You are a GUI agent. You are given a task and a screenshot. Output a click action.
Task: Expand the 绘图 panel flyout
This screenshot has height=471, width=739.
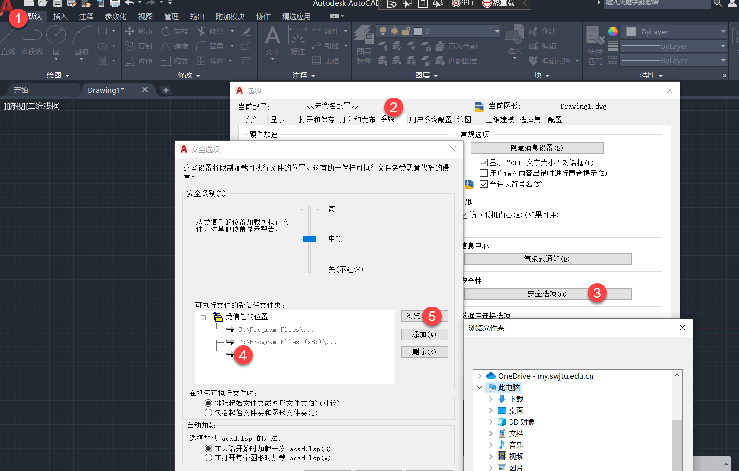pos(58,76)
